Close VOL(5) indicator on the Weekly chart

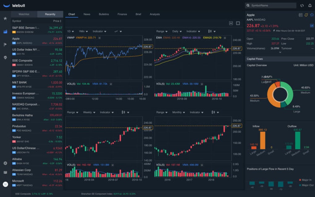coord(112,165)
